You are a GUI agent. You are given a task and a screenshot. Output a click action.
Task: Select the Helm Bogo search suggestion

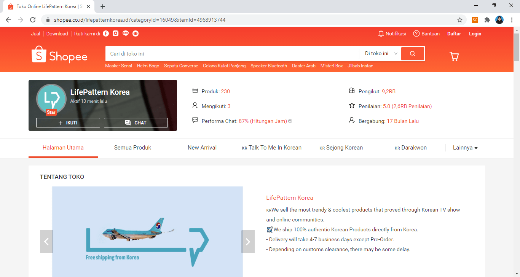click(148, 66)
